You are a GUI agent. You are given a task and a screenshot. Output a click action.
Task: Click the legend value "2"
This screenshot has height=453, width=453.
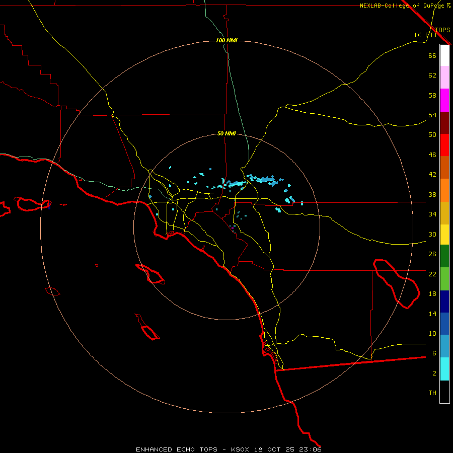(434, 373)
